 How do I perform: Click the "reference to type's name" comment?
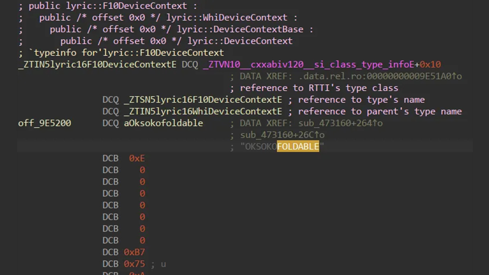[x=361, y=100]
